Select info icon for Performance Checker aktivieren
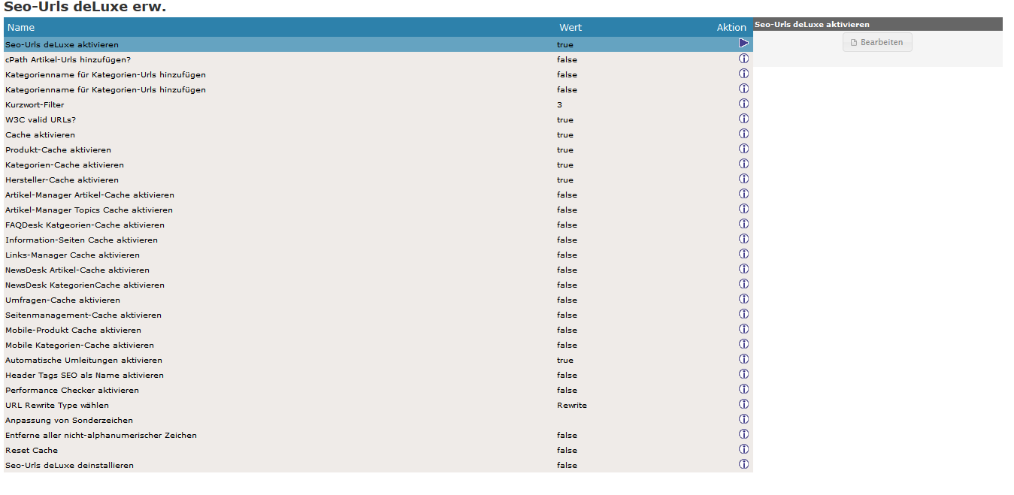The width and height of the screenshot is (1014, 495). (743, 389)
